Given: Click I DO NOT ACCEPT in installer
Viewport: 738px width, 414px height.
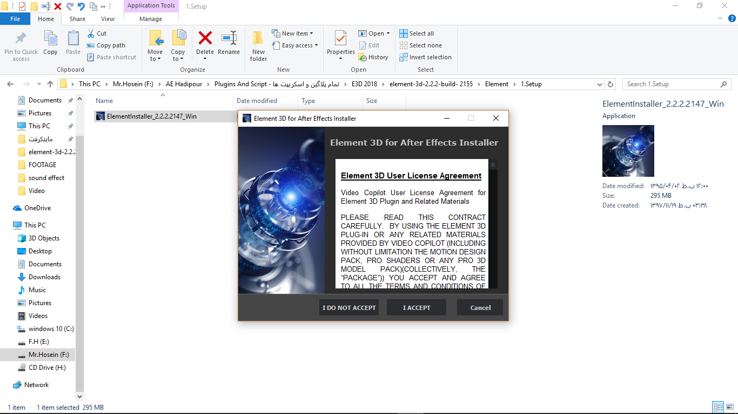Looking at the screenshot, I should point(349,308).
